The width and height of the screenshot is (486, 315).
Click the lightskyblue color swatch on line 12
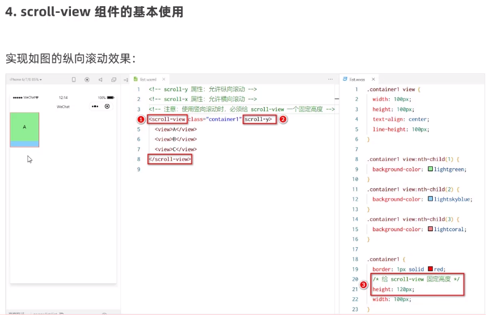(430, 199)
